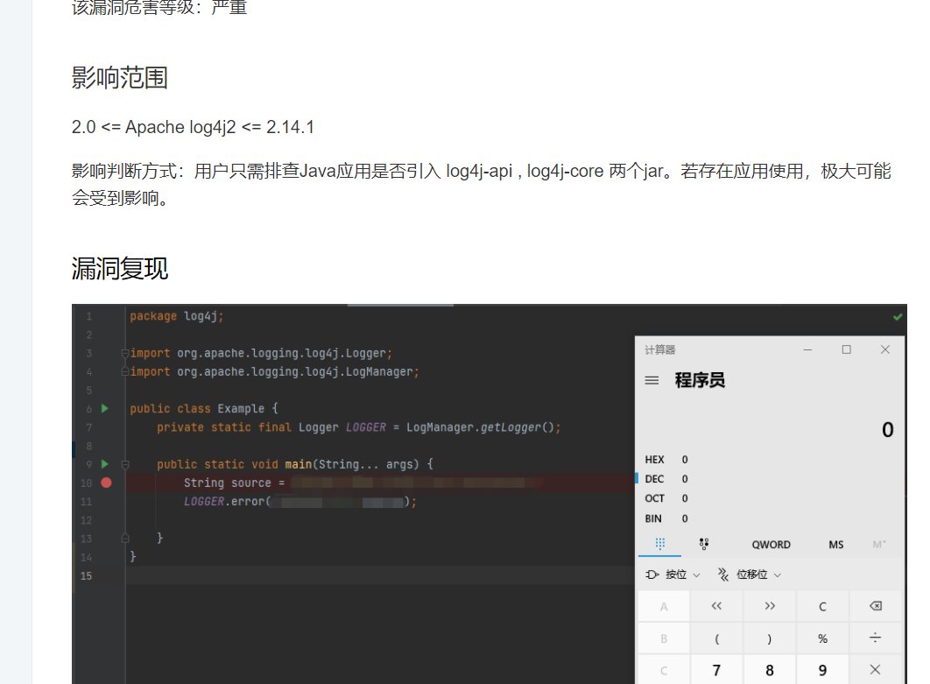930x684 pixels.
Task: Click 'LOGGER.error(' code on line 11
Action: [227, 501]
